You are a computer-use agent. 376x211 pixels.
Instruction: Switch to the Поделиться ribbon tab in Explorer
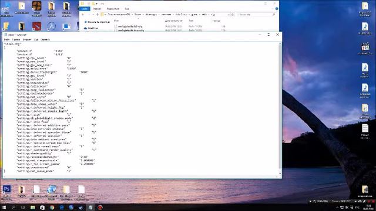113,9
